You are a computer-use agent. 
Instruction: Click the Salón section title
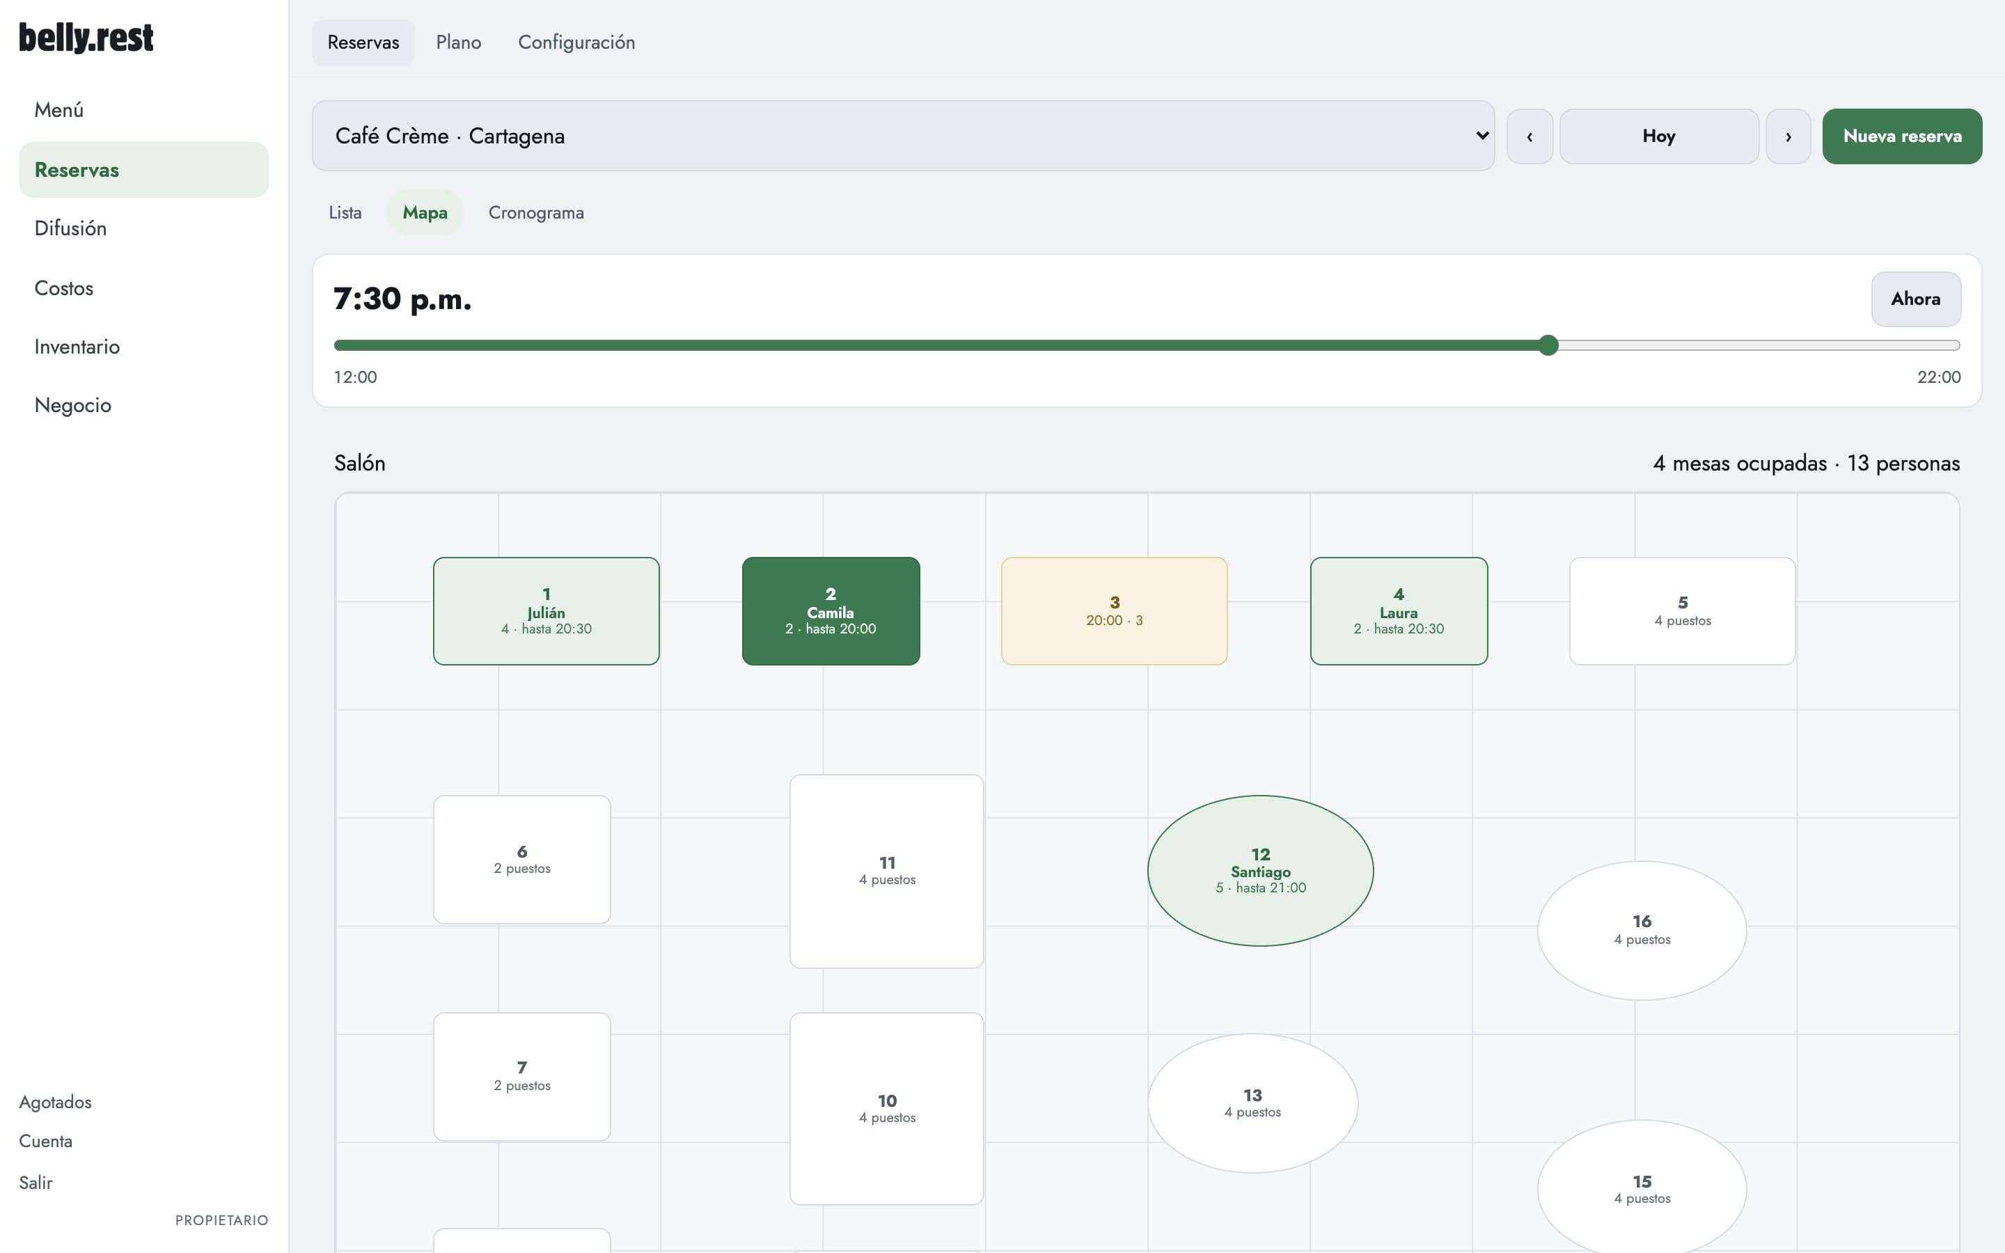[359, 463]
